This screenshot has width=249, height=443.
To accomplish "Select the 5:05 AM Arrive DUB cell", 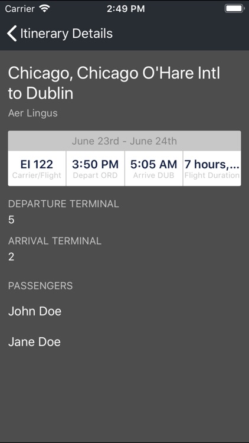I will point(153,168).
